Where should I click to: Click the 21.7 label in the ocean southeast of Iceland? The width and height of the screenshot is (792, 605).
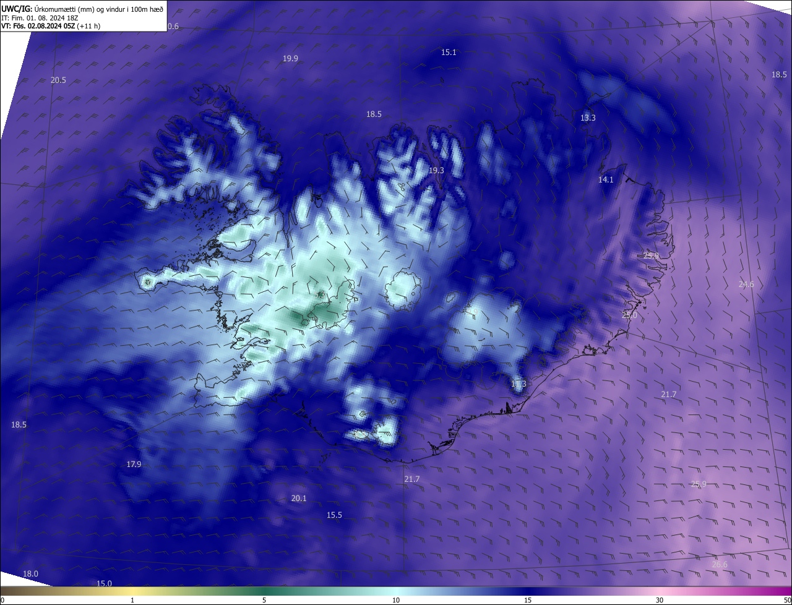(669, 394)
